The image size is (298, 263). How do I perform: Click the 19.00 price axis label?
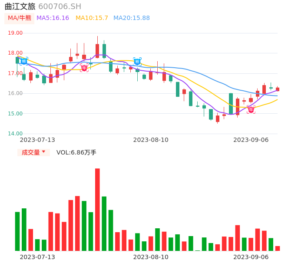pyautogui.click(x=15, y=33)
